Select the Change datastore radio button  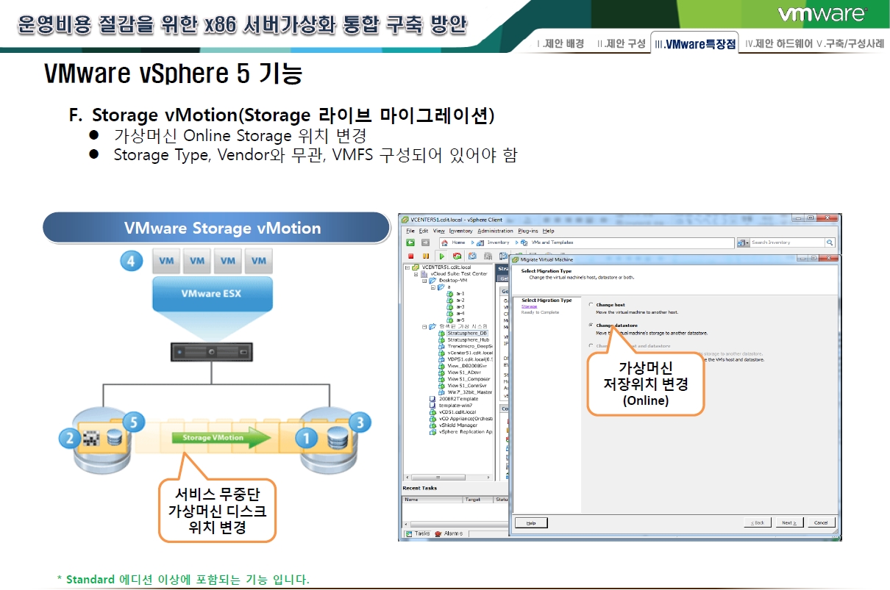[x=591, y=324]
